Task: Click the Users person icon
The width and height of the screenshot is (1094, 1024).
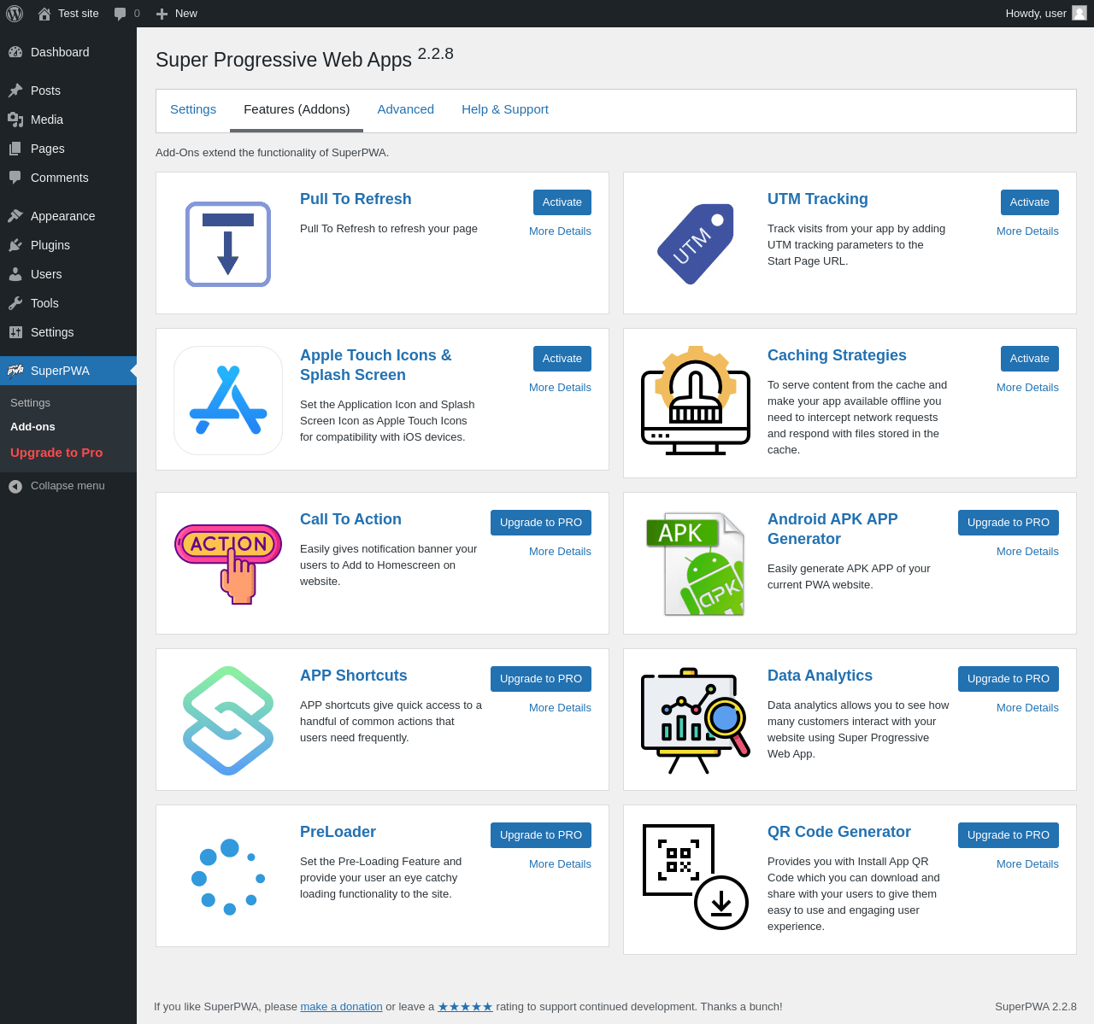Action: (15, 274)
